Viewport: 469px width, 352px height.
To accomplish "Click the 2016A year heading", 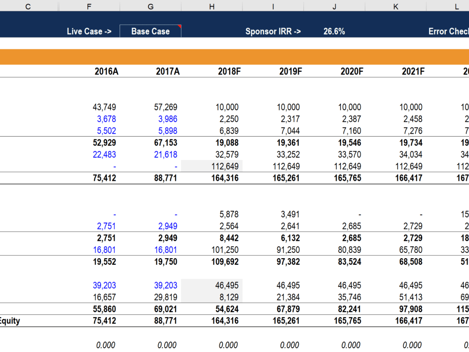I will coord(106,71).
